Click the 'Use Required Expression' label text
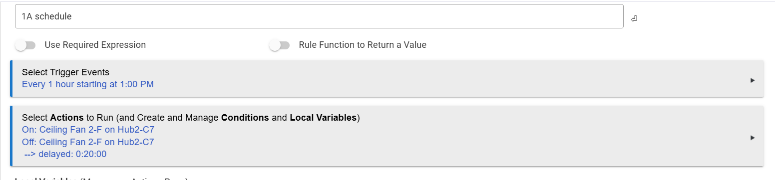This screenshot has height=180, width=775. coord(95,45)
